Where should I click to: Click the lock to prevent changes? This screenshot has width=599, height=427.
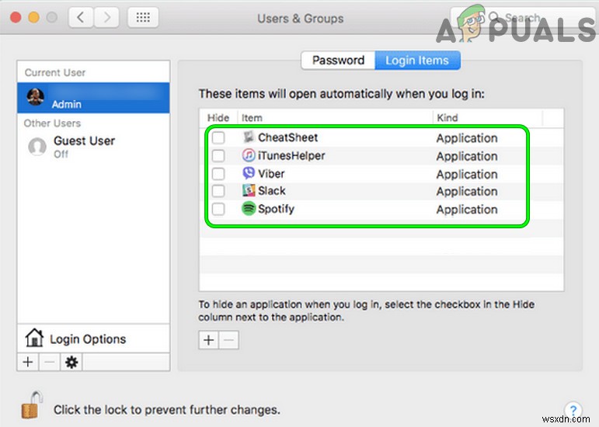coord(31,406)
